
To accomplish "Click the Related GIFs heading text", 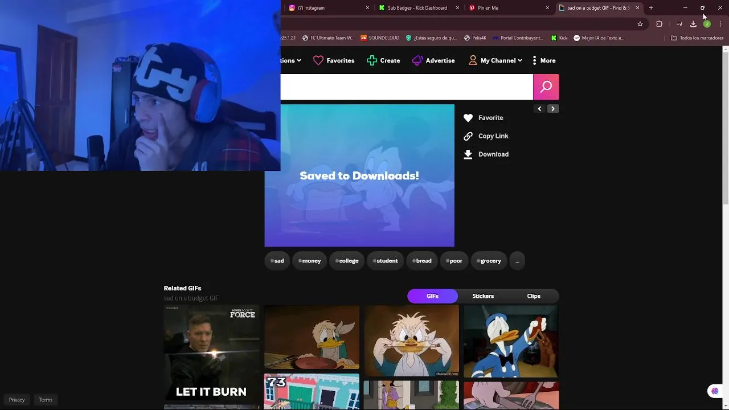I will click(182, 288).
